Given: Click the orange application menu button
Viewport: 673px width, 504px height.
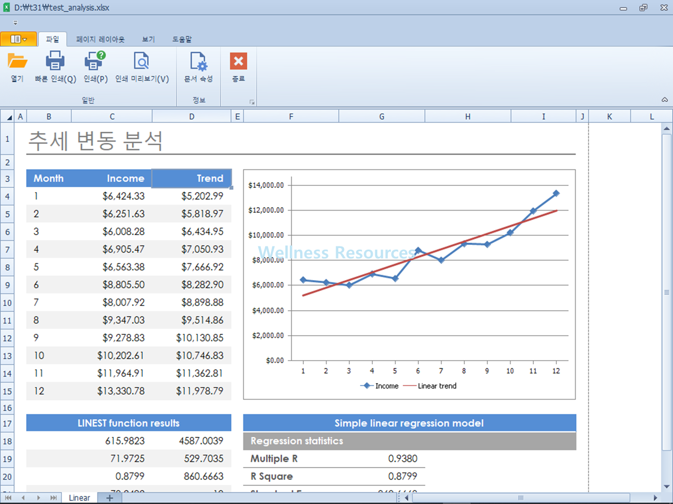Looking at the screenshot, I should [x=18, y=39].
